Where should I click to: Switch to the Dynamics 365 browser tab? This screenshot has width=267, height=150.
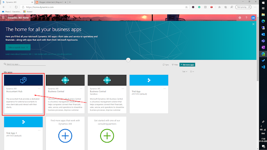(x=17, y=2)
